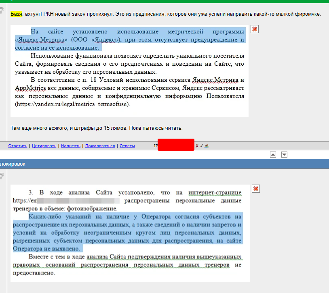This screenshot has width=329, height=293.
Task: Click the up arrow navigation button
Action: pos(273,155)
